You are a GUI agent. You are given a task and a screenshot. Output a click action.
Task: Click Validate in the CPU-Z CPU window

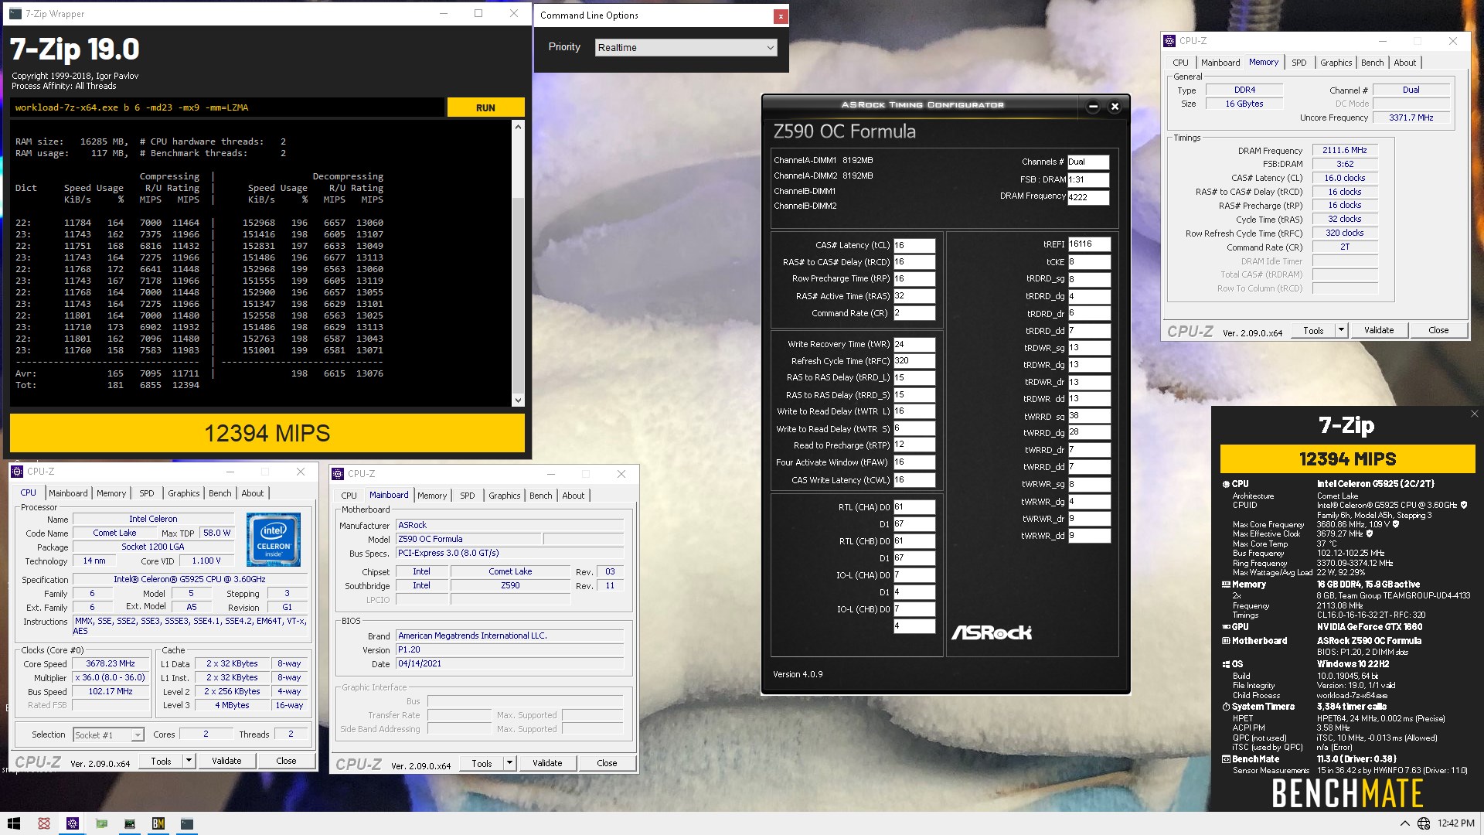tap(226, 761)
